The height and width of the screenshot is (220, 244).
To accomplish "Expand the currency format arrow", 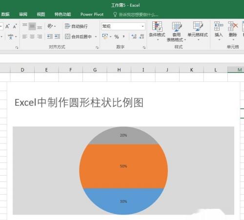I will point(111,37).
